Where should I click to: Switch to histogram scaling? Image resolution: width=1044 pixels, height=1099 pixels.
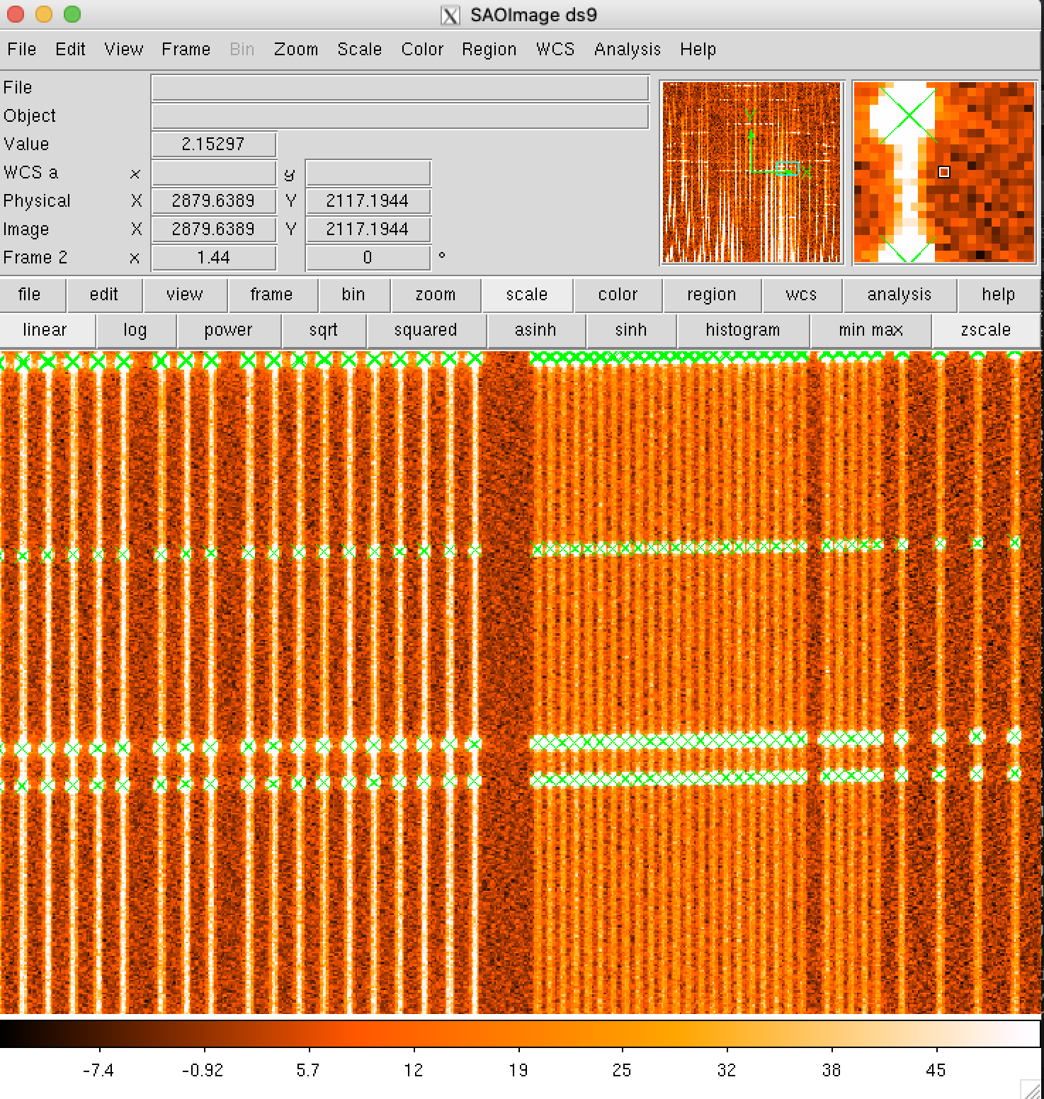coord(742,330)
